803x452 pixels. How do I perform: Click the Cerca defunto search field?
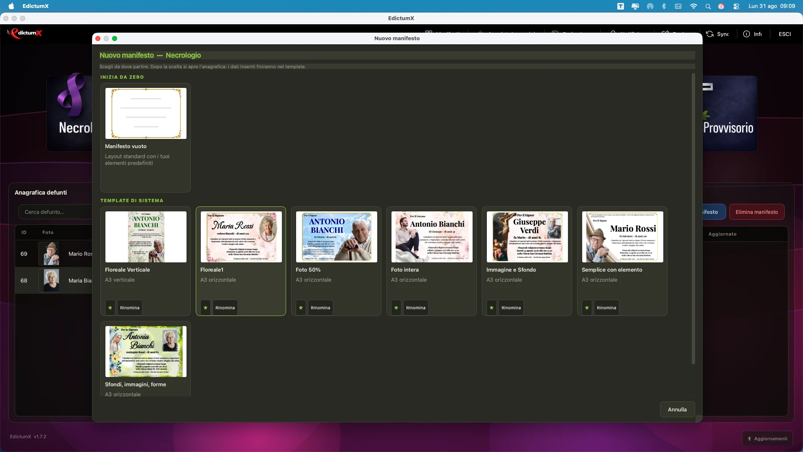[55, 212]
